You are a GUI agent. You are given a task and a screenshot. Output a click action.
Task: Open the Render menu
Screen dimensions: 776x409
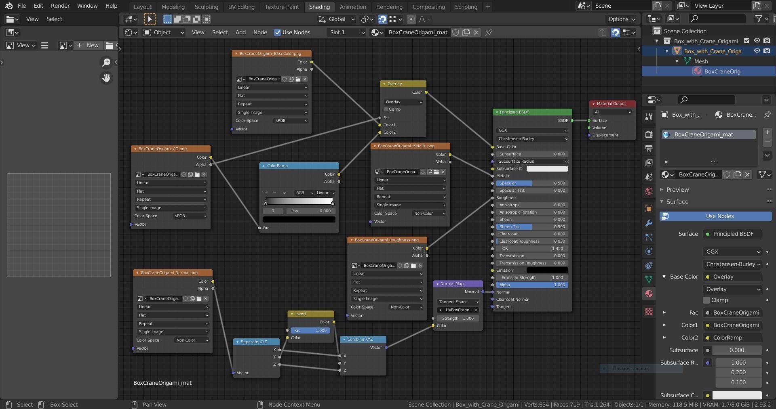60,6
